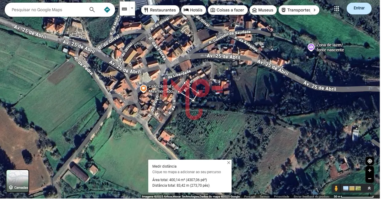
Task: Zoom out of the map
Action: (x=370, y=178)
